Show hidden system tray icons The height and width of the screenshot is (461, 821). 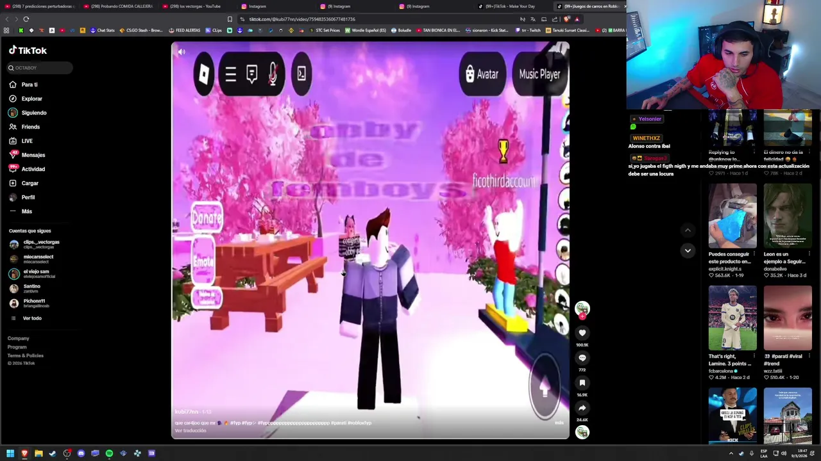(x=731, y=453)
